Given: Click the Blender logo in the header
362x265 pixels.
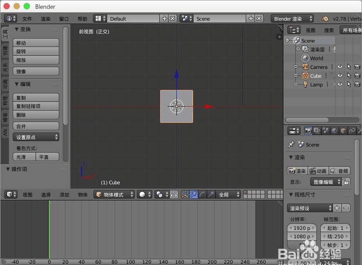Looking at the screenshot, I should 325,18.
